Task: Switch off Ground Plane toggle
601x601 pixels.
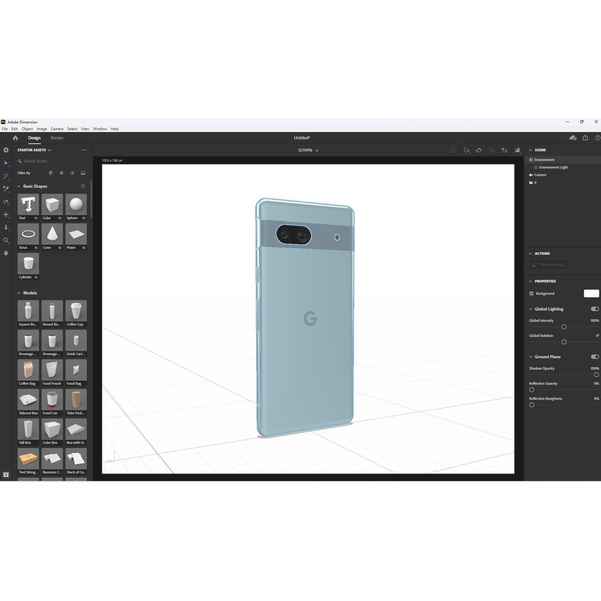Action: 594,357
